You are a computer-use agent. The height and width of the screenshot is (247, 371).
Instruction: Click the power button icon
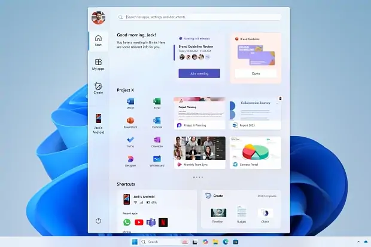[x=98, y=221]
